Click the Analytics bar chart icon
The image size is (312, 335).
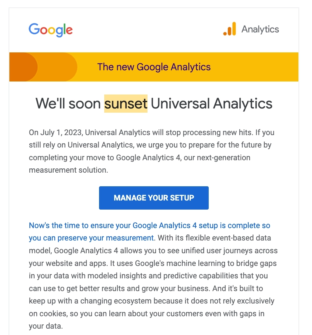point(229,30)
